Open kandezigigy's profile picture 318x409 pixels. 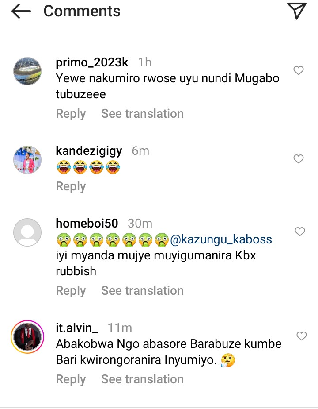pyautogui.click(x=27, y=160)
